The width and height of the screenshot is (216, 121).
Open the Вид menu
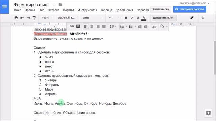tap(41, 10)
